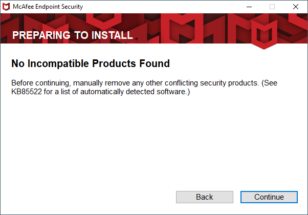Click the words "Before continuing" in message
Viewport: 308px width, 215px height.
(40, 83)
